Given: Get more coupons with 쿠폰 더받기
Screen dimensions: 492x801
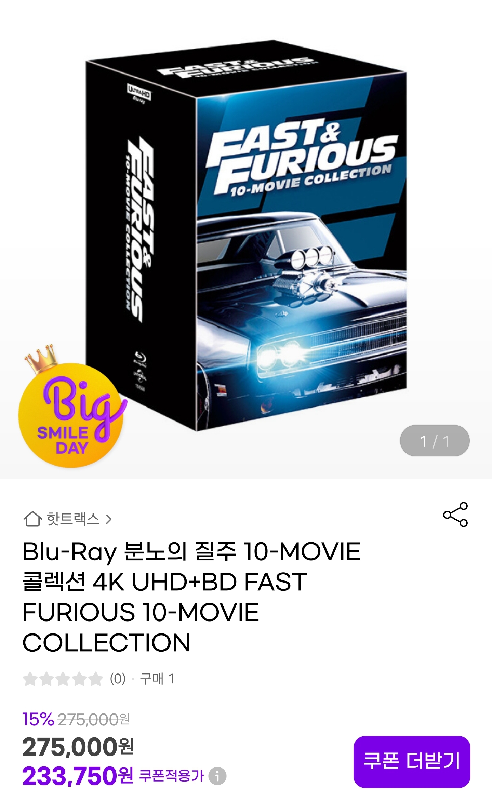Looking at the screenshot, I should coord(412,762).
